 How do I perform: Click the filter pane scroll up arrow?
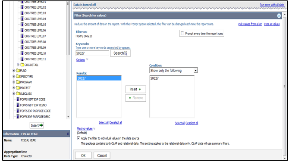pyautogui.click(x=284, y=14)
